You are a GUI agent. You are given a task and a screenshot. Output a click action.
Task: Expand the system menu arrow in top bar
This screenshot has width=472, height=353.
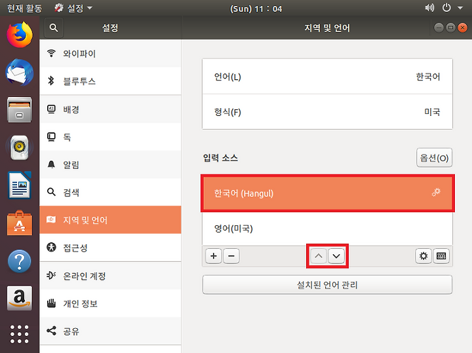pos(460,8)
